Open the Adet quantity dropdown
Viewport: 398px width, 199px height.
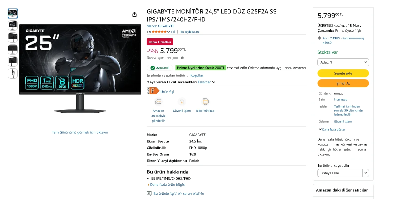click(343, 62)
